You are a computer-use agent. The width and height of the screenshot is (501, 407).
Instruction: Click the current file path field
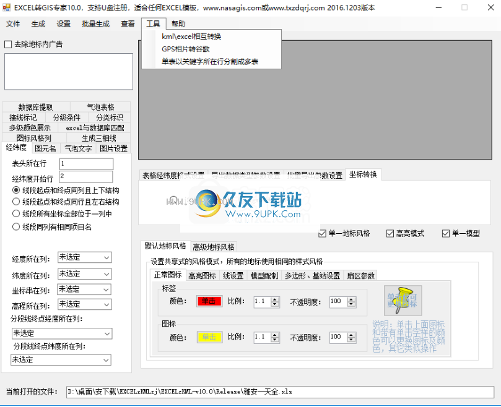click(x=280, y=392)
